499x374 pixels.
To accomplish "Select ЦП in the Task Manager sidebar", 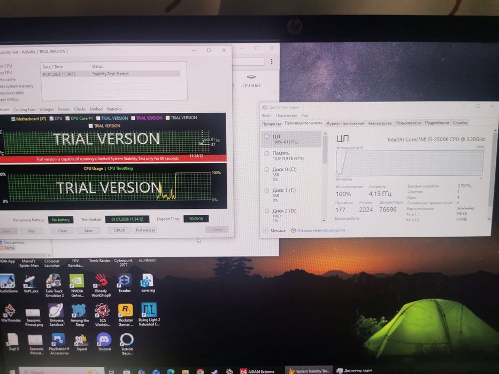I will coord(291,139).
